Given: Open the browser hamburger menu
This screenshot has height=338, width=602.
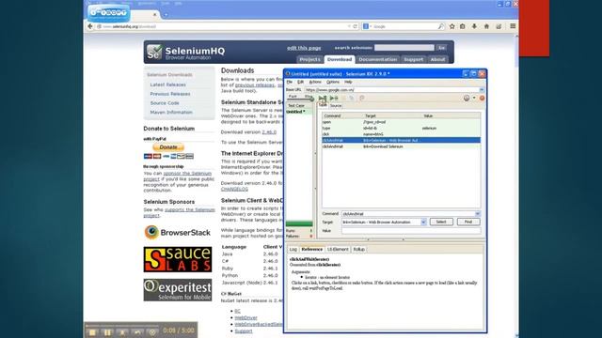Looking at the screenshot, I should coord(513,26).
